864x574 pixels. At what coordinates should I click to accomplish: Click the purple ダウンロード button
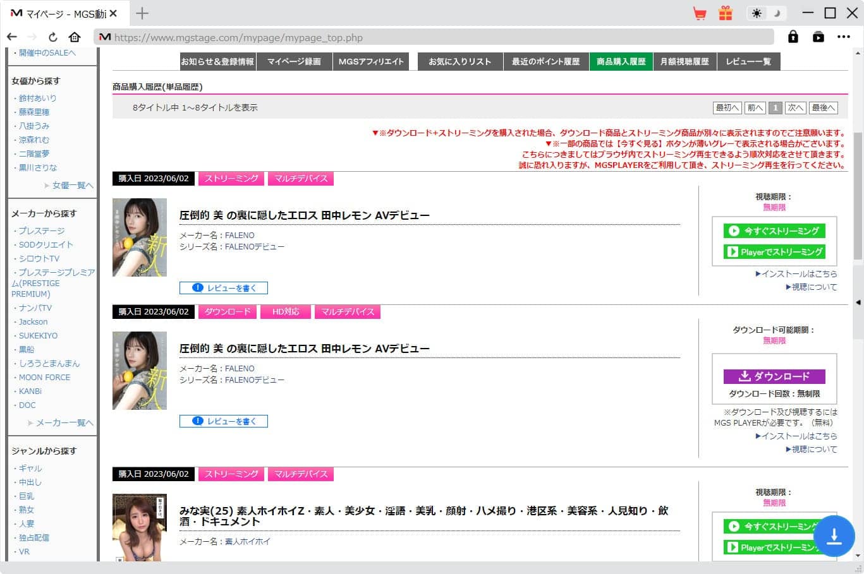pyautogui.click(x=774, y=376)
